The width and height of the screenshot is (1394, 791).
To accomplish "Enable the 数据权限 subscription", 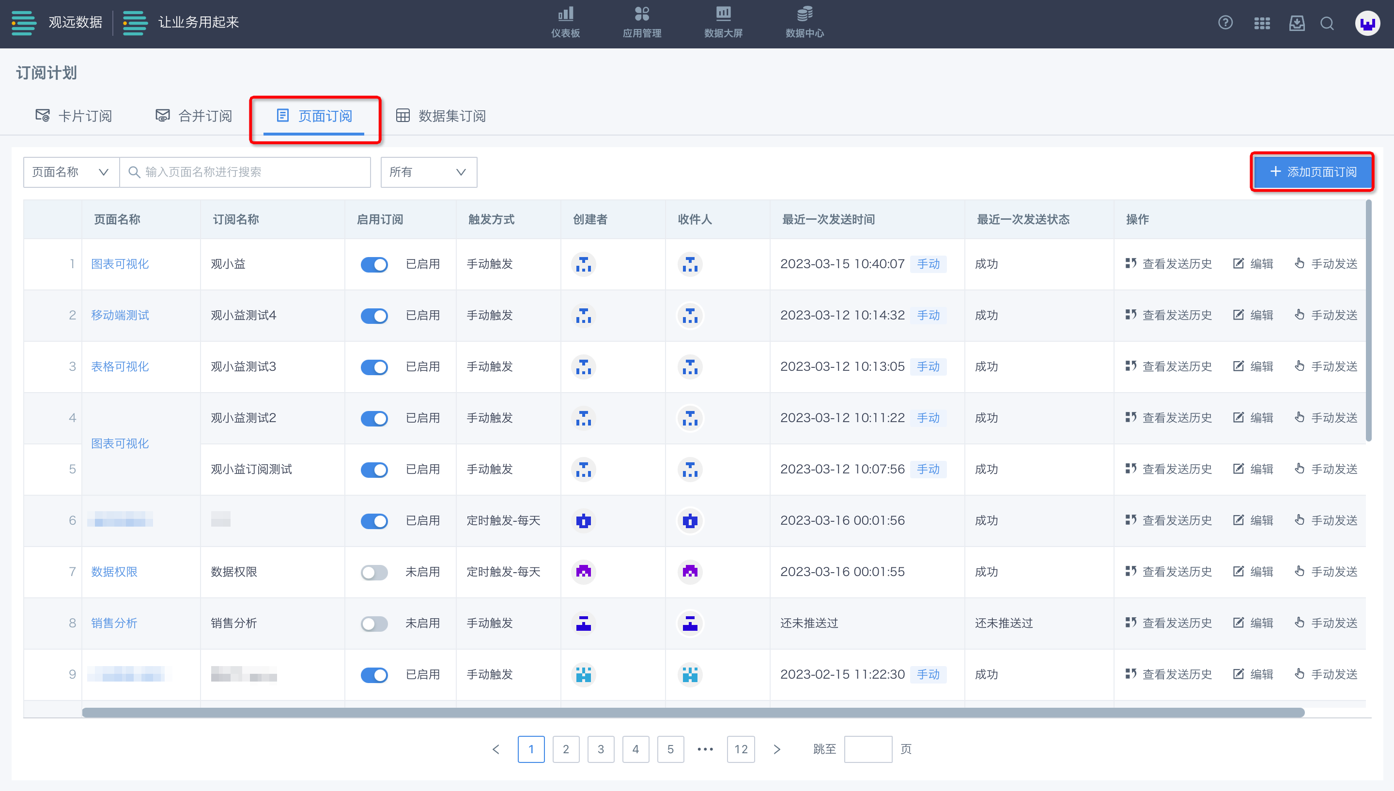I will [x=374, y=573].
